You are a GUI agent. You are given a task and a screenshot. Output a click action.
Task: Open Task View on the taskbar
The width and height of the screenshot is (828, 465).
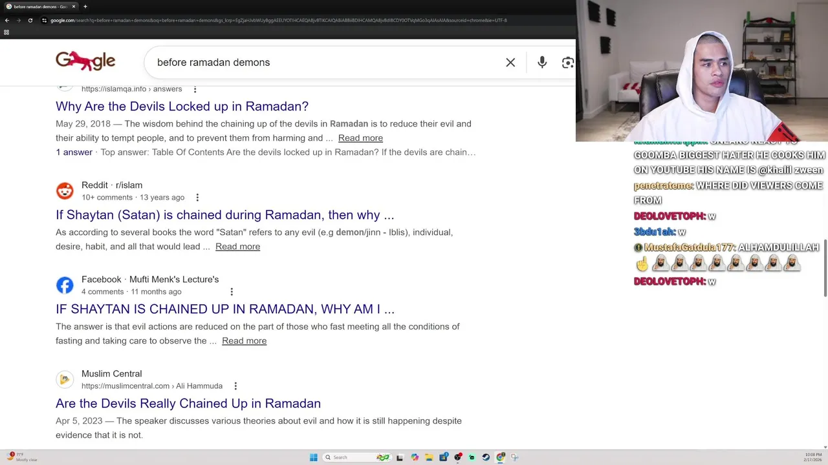(x=400, y=457)
